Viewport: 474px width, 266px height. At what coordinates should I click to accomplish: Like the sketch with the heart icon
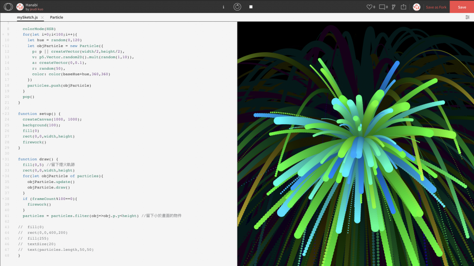coord(369,7)
